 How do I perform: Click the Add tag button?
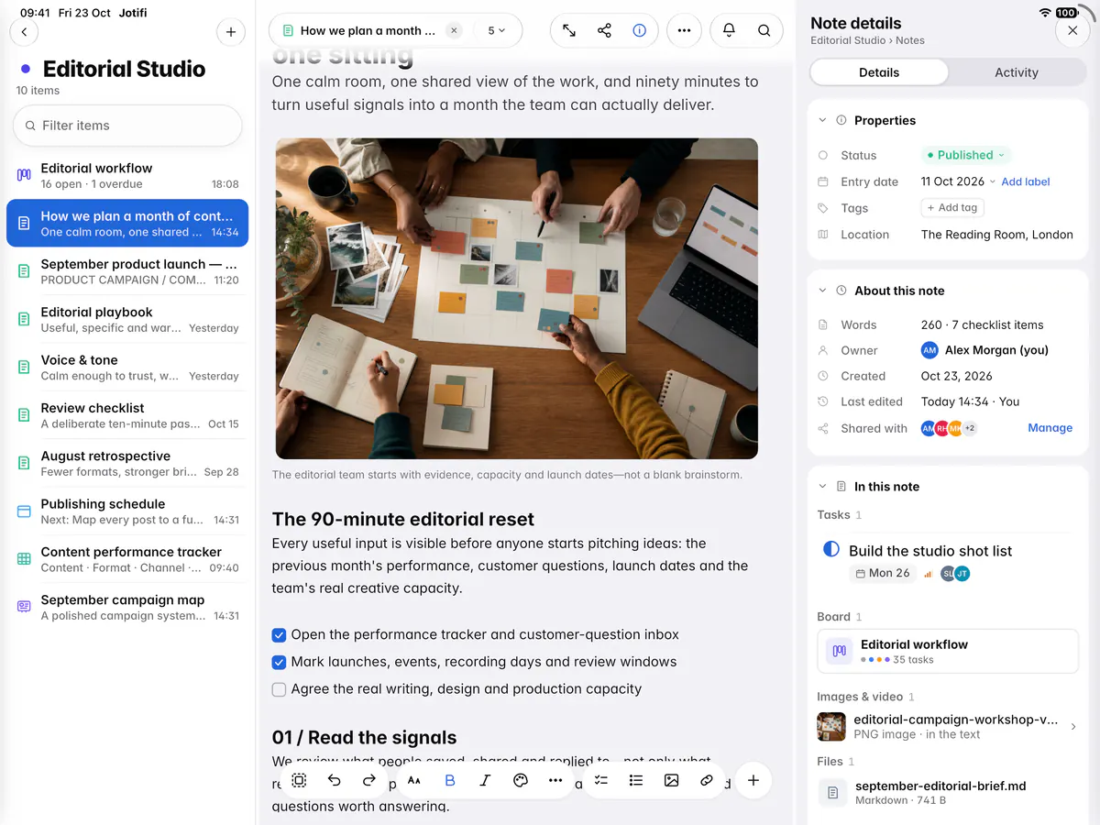(952, 208)
